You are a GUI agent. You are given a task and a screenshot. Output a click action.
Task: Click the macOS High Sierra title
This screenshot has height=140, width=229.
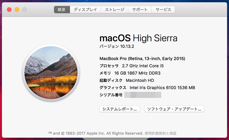click(x=138, y=38)
